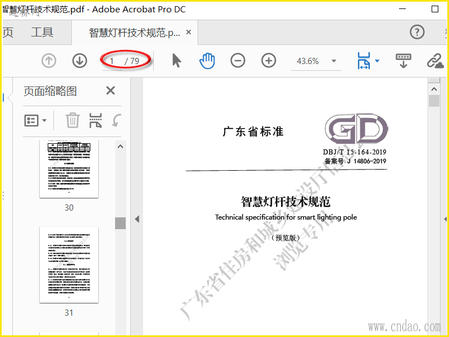Click the page label 31
The image size is (449, 337).
click(x=69, y=313)
